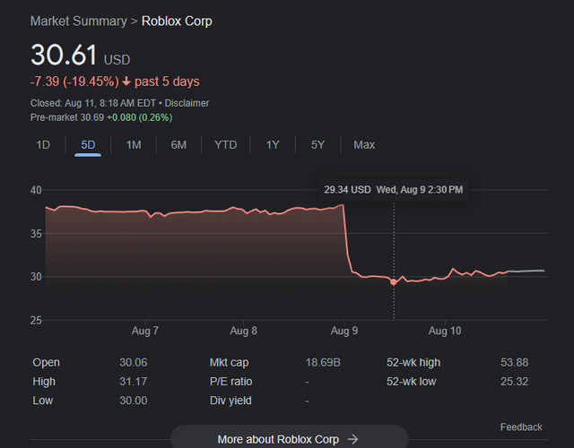Click the Aug 8 date label on chart axis
574x448 pixels.
[243, 331]
